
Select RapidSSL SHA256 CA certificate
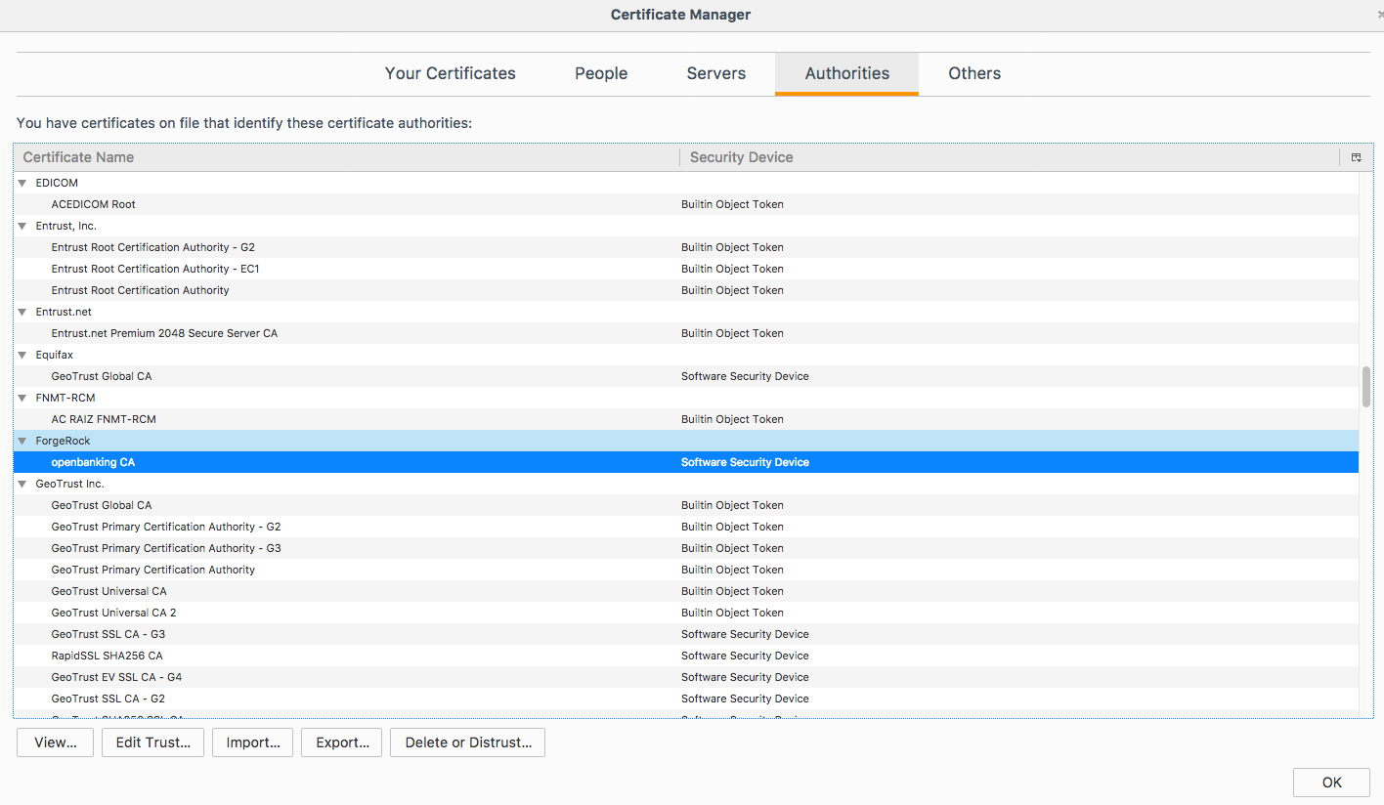686,656
